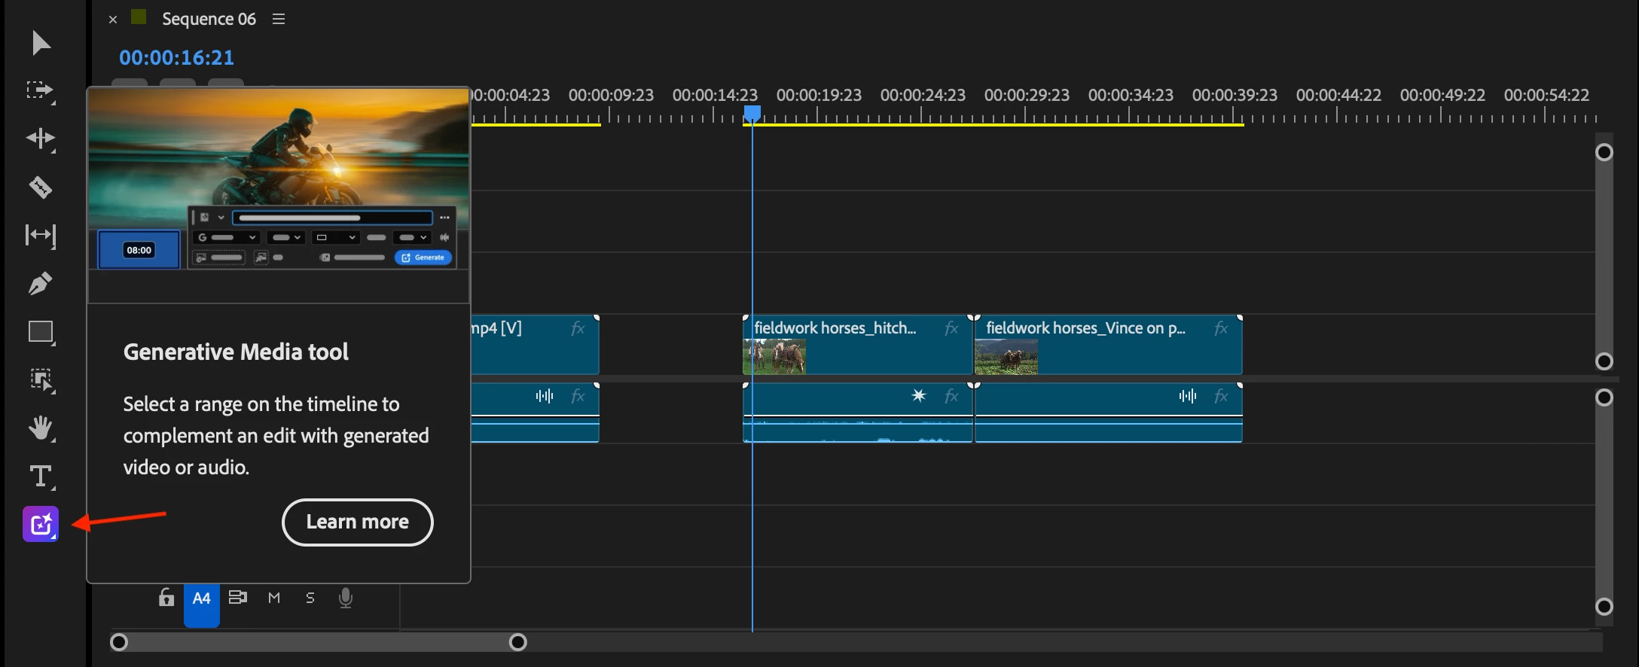This screenshot has width=1639, height=667.
Task: Select the Ripple Edit tool
Action: click(x=41, y=139)
